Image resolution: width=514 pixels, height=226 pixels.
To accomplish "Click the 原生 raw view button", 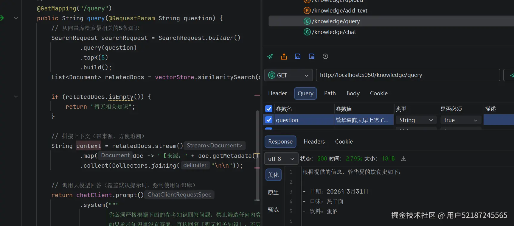I will point(273,192).
